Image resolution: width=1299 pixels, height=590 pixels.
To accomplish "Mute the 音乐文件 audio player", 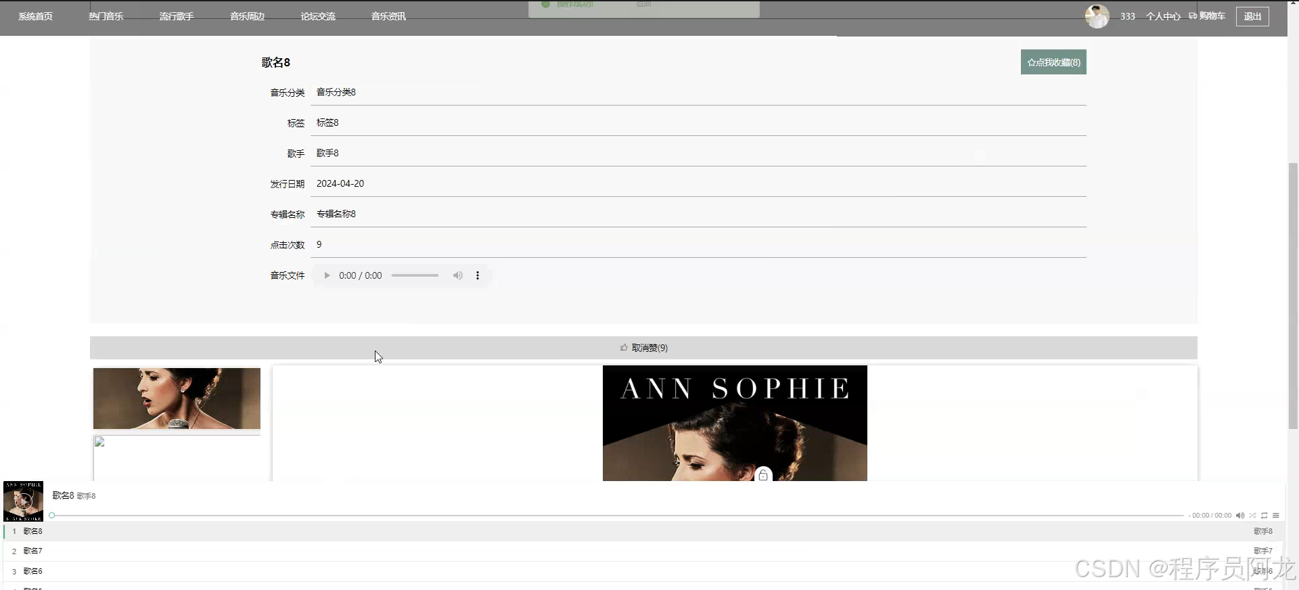I will tap(458, 275).
